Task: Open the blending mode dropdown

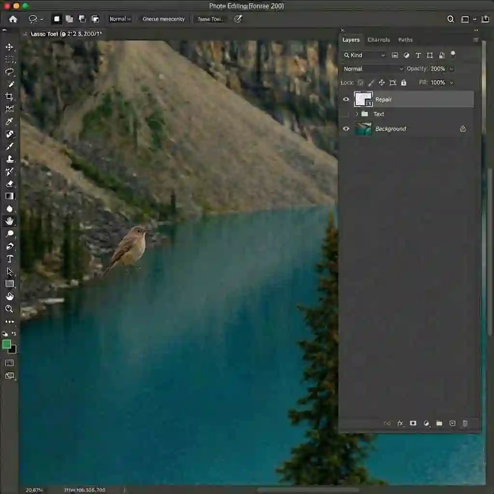Action: [x=372, y=69]
